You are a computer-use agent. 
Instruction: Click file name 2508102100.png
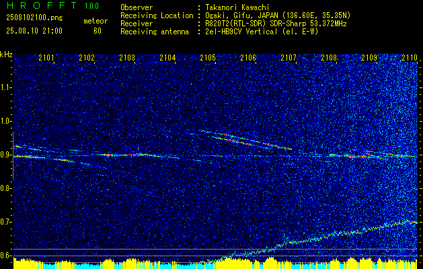pyautogui.click(x=34, y=18)
